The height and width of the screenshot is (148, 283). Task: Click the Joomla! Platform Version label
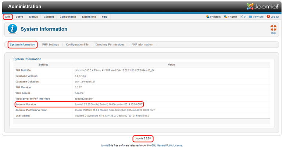[31, 110]
